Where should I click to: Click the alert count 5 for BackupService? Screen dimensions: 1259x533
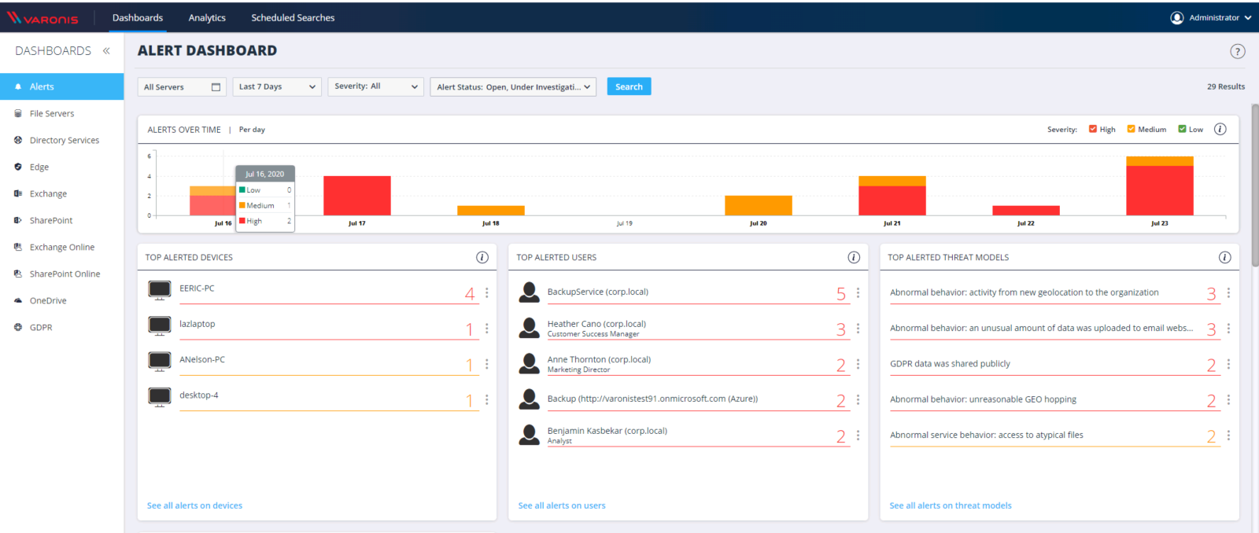[841, 294]
